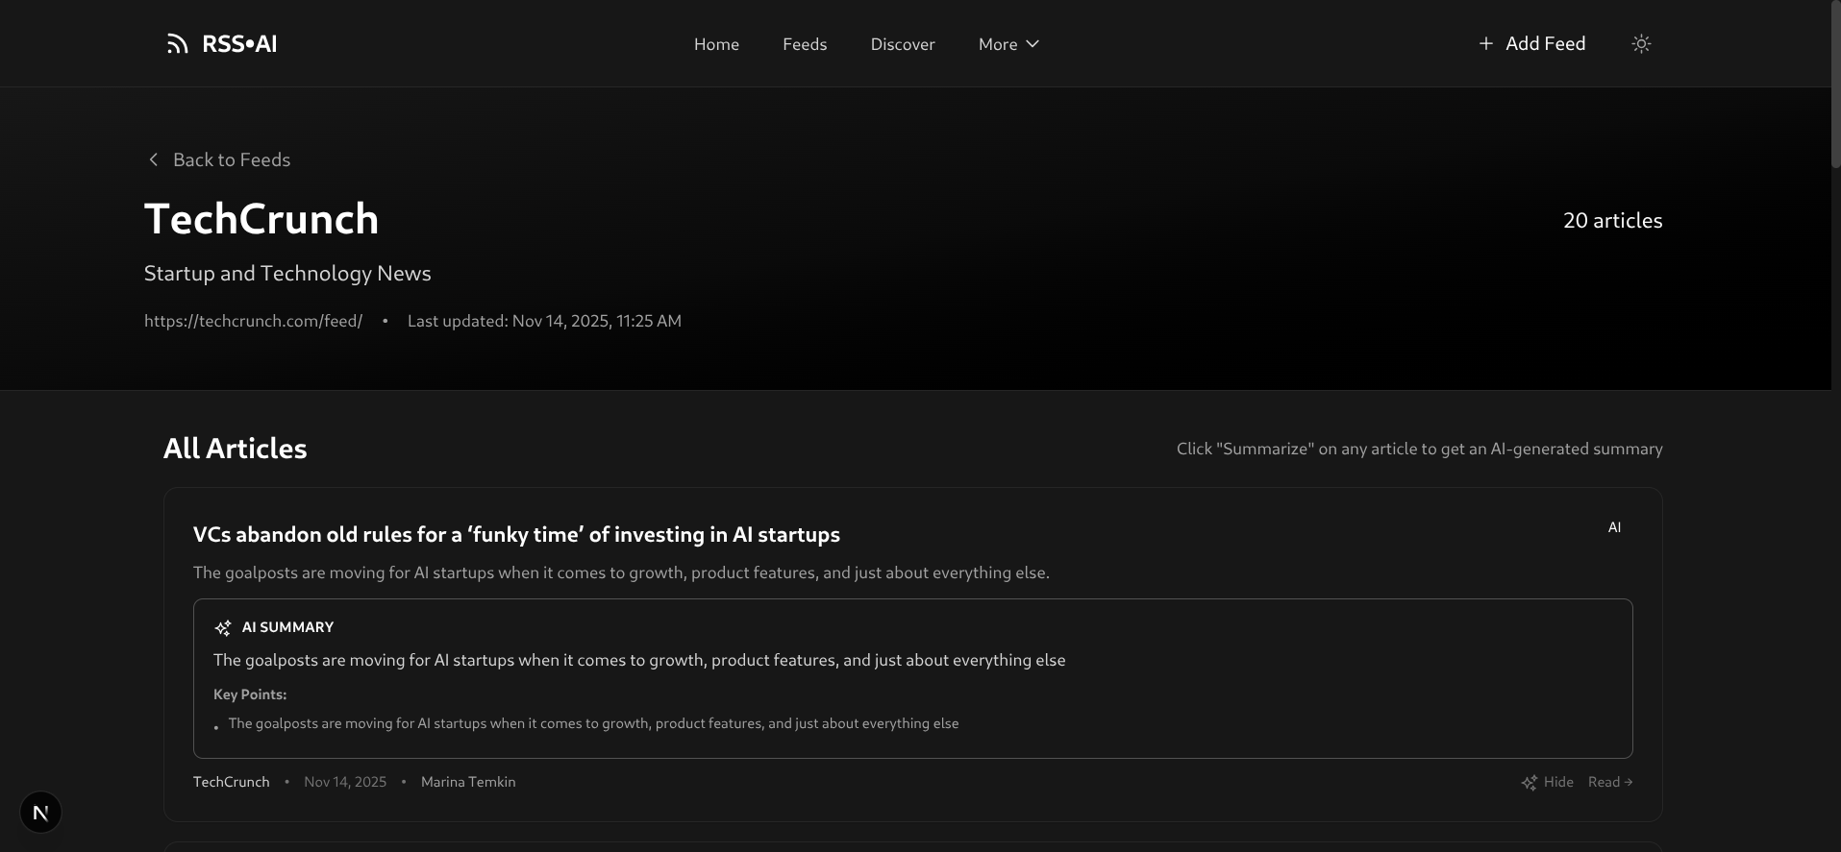The image size is (1841, 852).
Task: Click the TechCrunch feed heading
Action: (261, 219)
